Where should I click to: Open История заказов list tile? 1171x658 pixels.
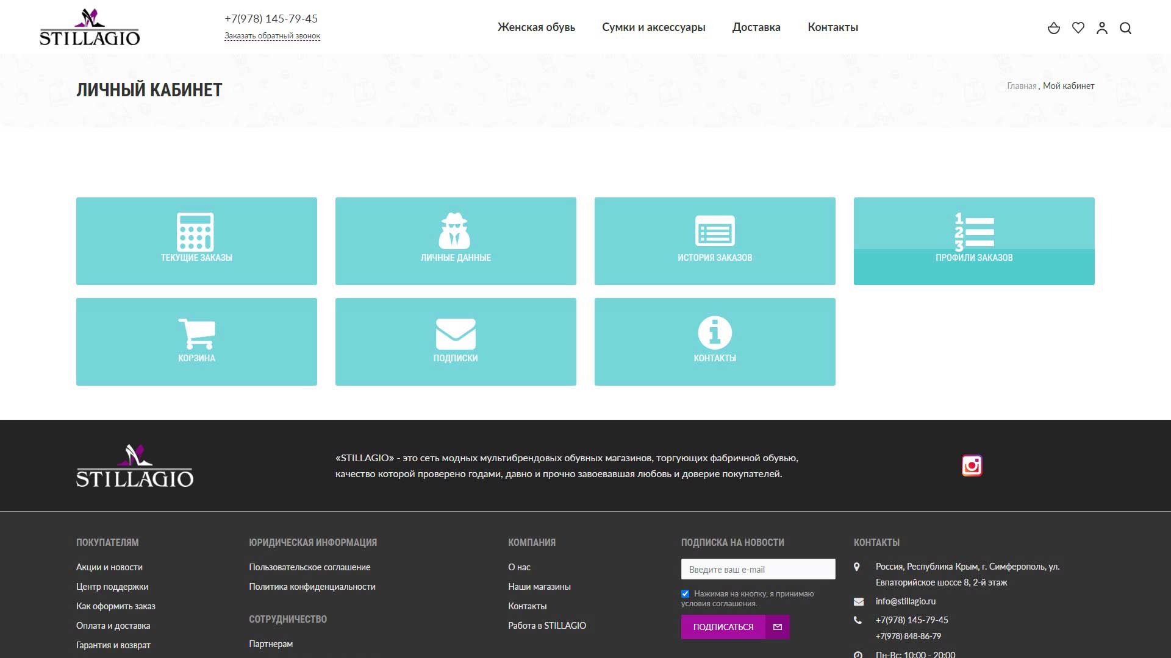(x=715, y=241)
